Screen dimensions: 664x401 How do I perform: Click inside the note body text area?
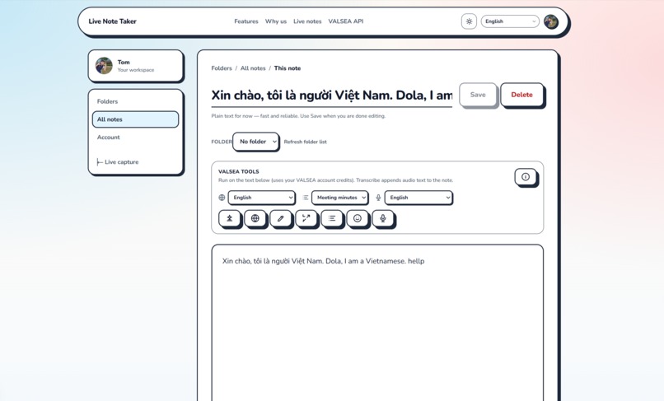click(377, 323)
